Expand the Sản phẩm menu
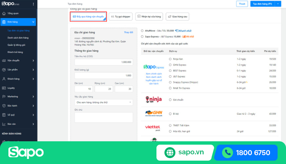The image size is (286, 164). coord(33,70)
